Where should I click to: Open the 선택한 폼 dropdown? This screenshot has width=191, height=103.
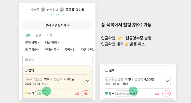coord(51,50)
